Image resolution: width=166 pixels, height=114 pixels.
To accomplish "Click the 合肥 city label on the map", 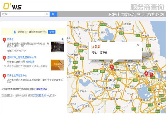I will pos(77,73).
